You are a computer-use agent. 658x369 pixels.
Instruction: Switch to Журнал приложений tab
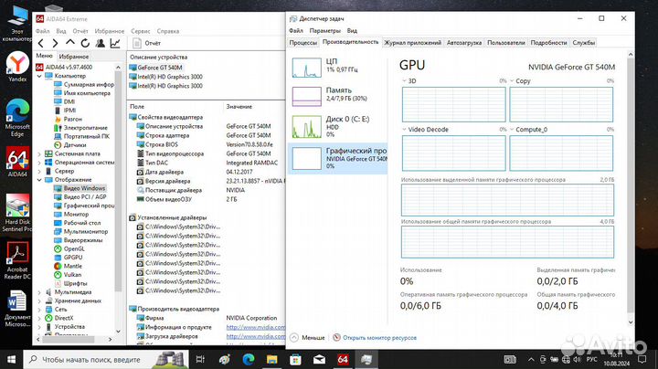coord(413,43)
